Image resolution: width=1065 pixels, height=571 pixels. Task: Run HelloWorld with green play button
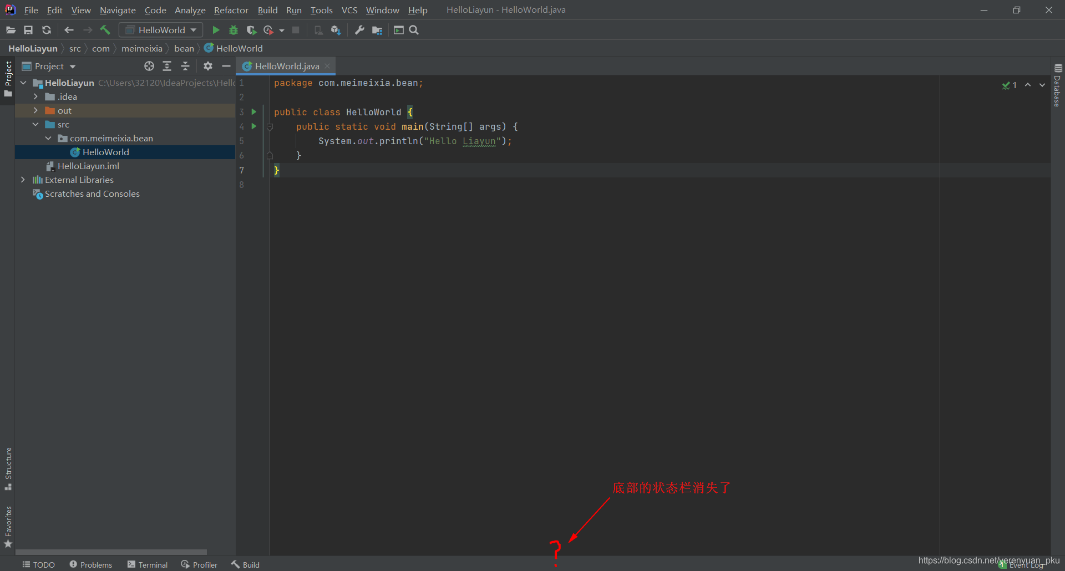pos(216,30)
